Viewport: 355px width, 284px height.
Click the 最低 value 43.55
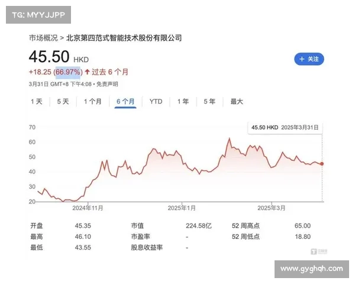point(83,247)
